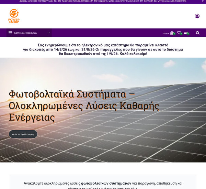Open the Power-Eshop logo homepage
Image resolution: width=206 pixels, height=189 pixels.
(14, 16)
